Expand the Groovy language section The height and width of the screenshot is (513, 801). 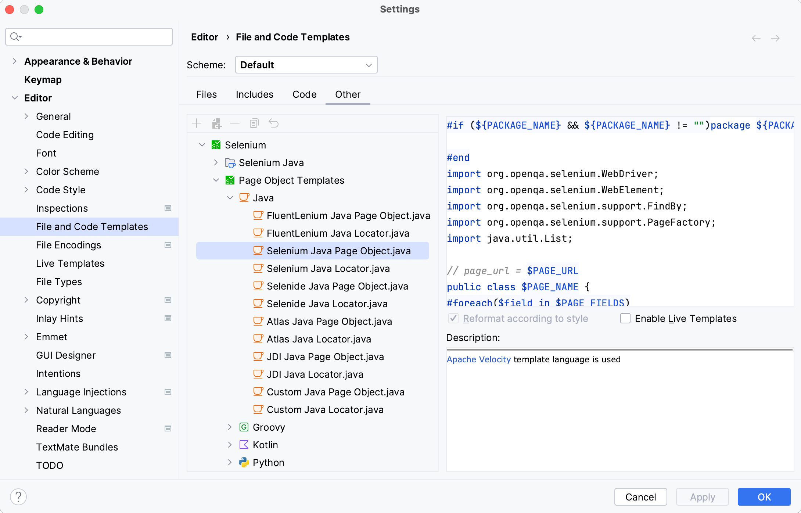(229, 427)
